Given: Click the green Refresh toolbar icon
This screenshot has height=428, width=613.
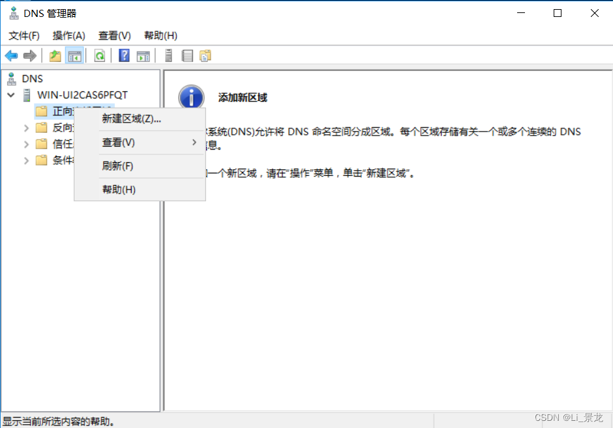Looking at the screenshot, I should 100,56.
